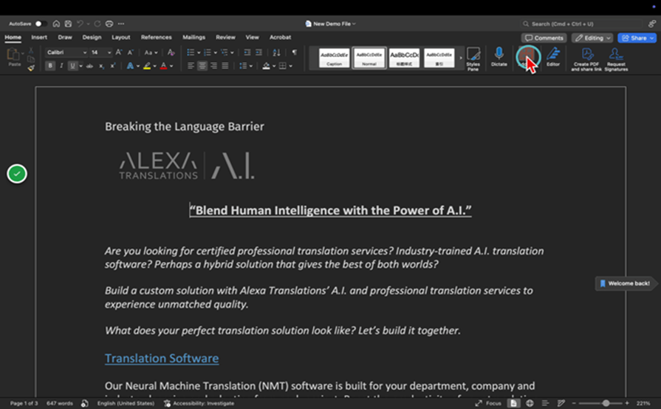Open the Editing mode dropdown

click(592, 38)
